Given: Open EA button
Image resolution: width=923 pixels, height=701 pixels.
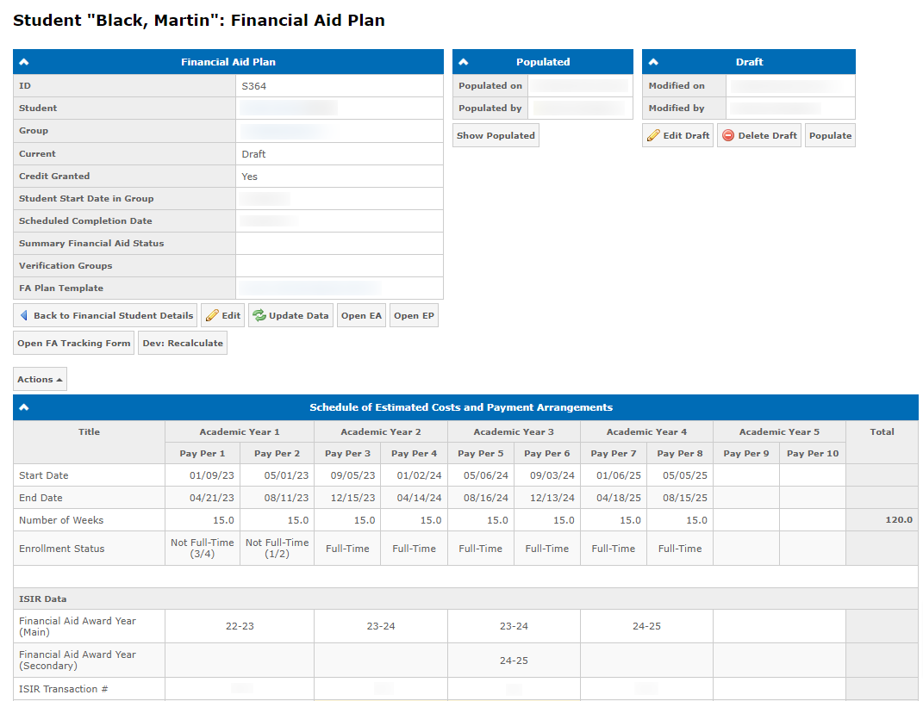Looking at the screenshot, I should (x=361, y=315).
